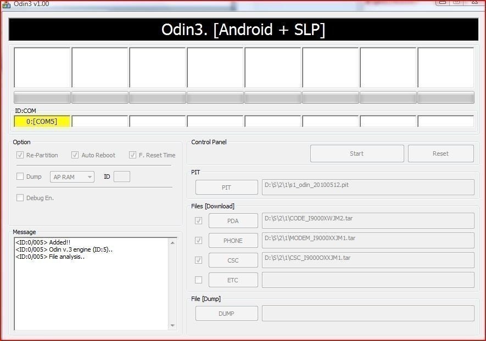Click the Start button
This screenshot has height=341, width=486.
point(357,154)
